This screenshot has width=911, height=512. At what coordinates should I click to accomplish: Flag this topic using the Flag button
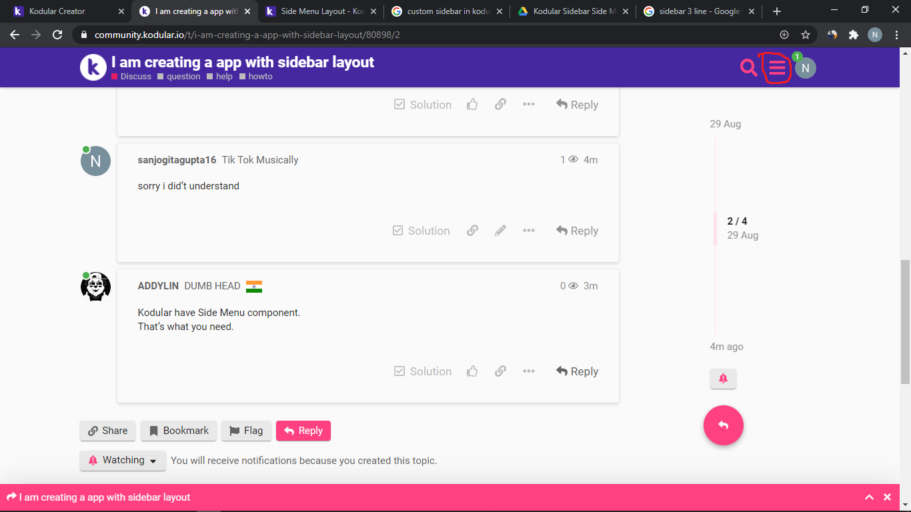coord(246,431)
